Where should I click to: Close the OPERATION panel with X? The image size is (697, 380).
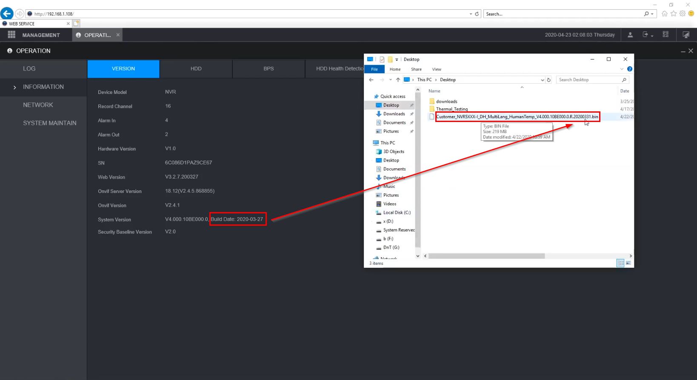click(691, 51)
